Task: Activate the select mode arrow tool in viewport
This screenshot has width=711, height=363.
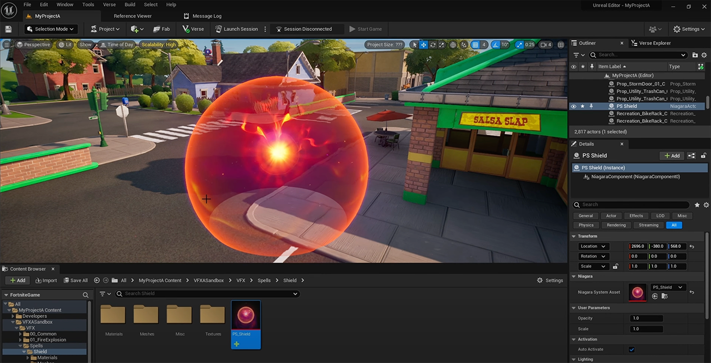Action: click(x=414, y=45)
